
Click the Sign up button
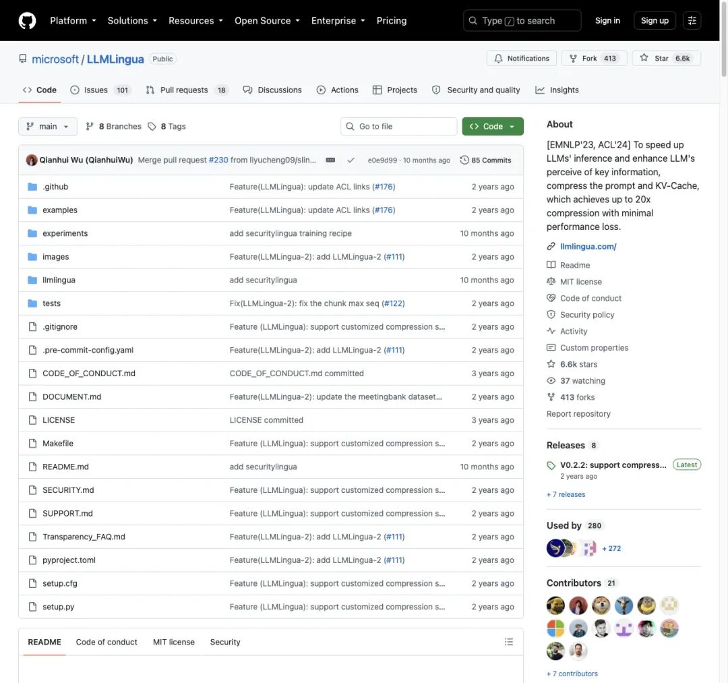(655, 20)
